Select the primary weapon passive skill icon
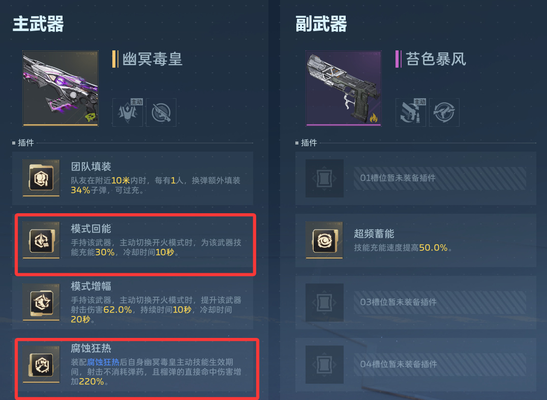 tap(161, 112)
